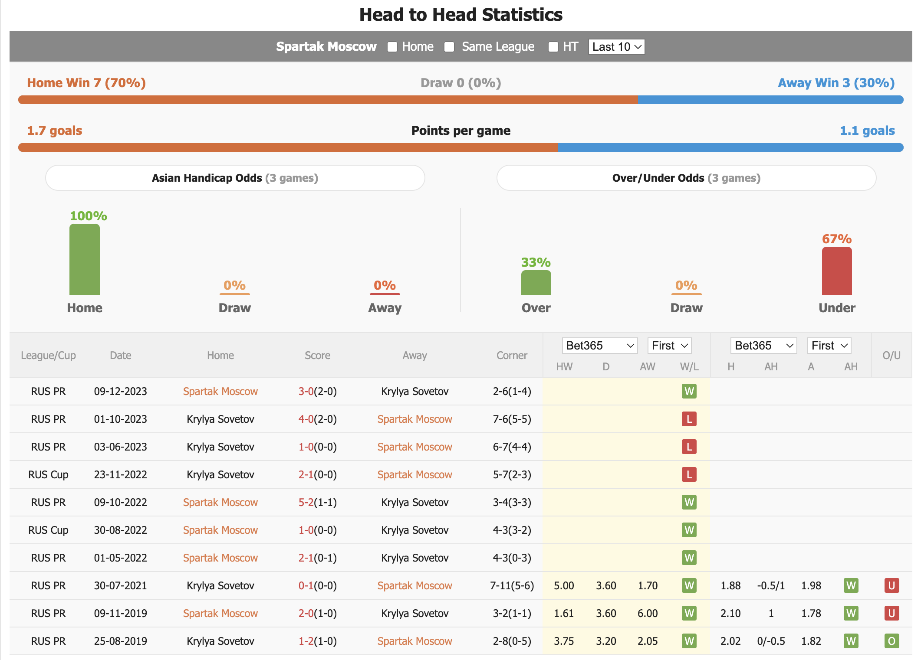Click the 1.61 home odds value
The width and height of the screenshot is (921, 660).
point(564,613)
